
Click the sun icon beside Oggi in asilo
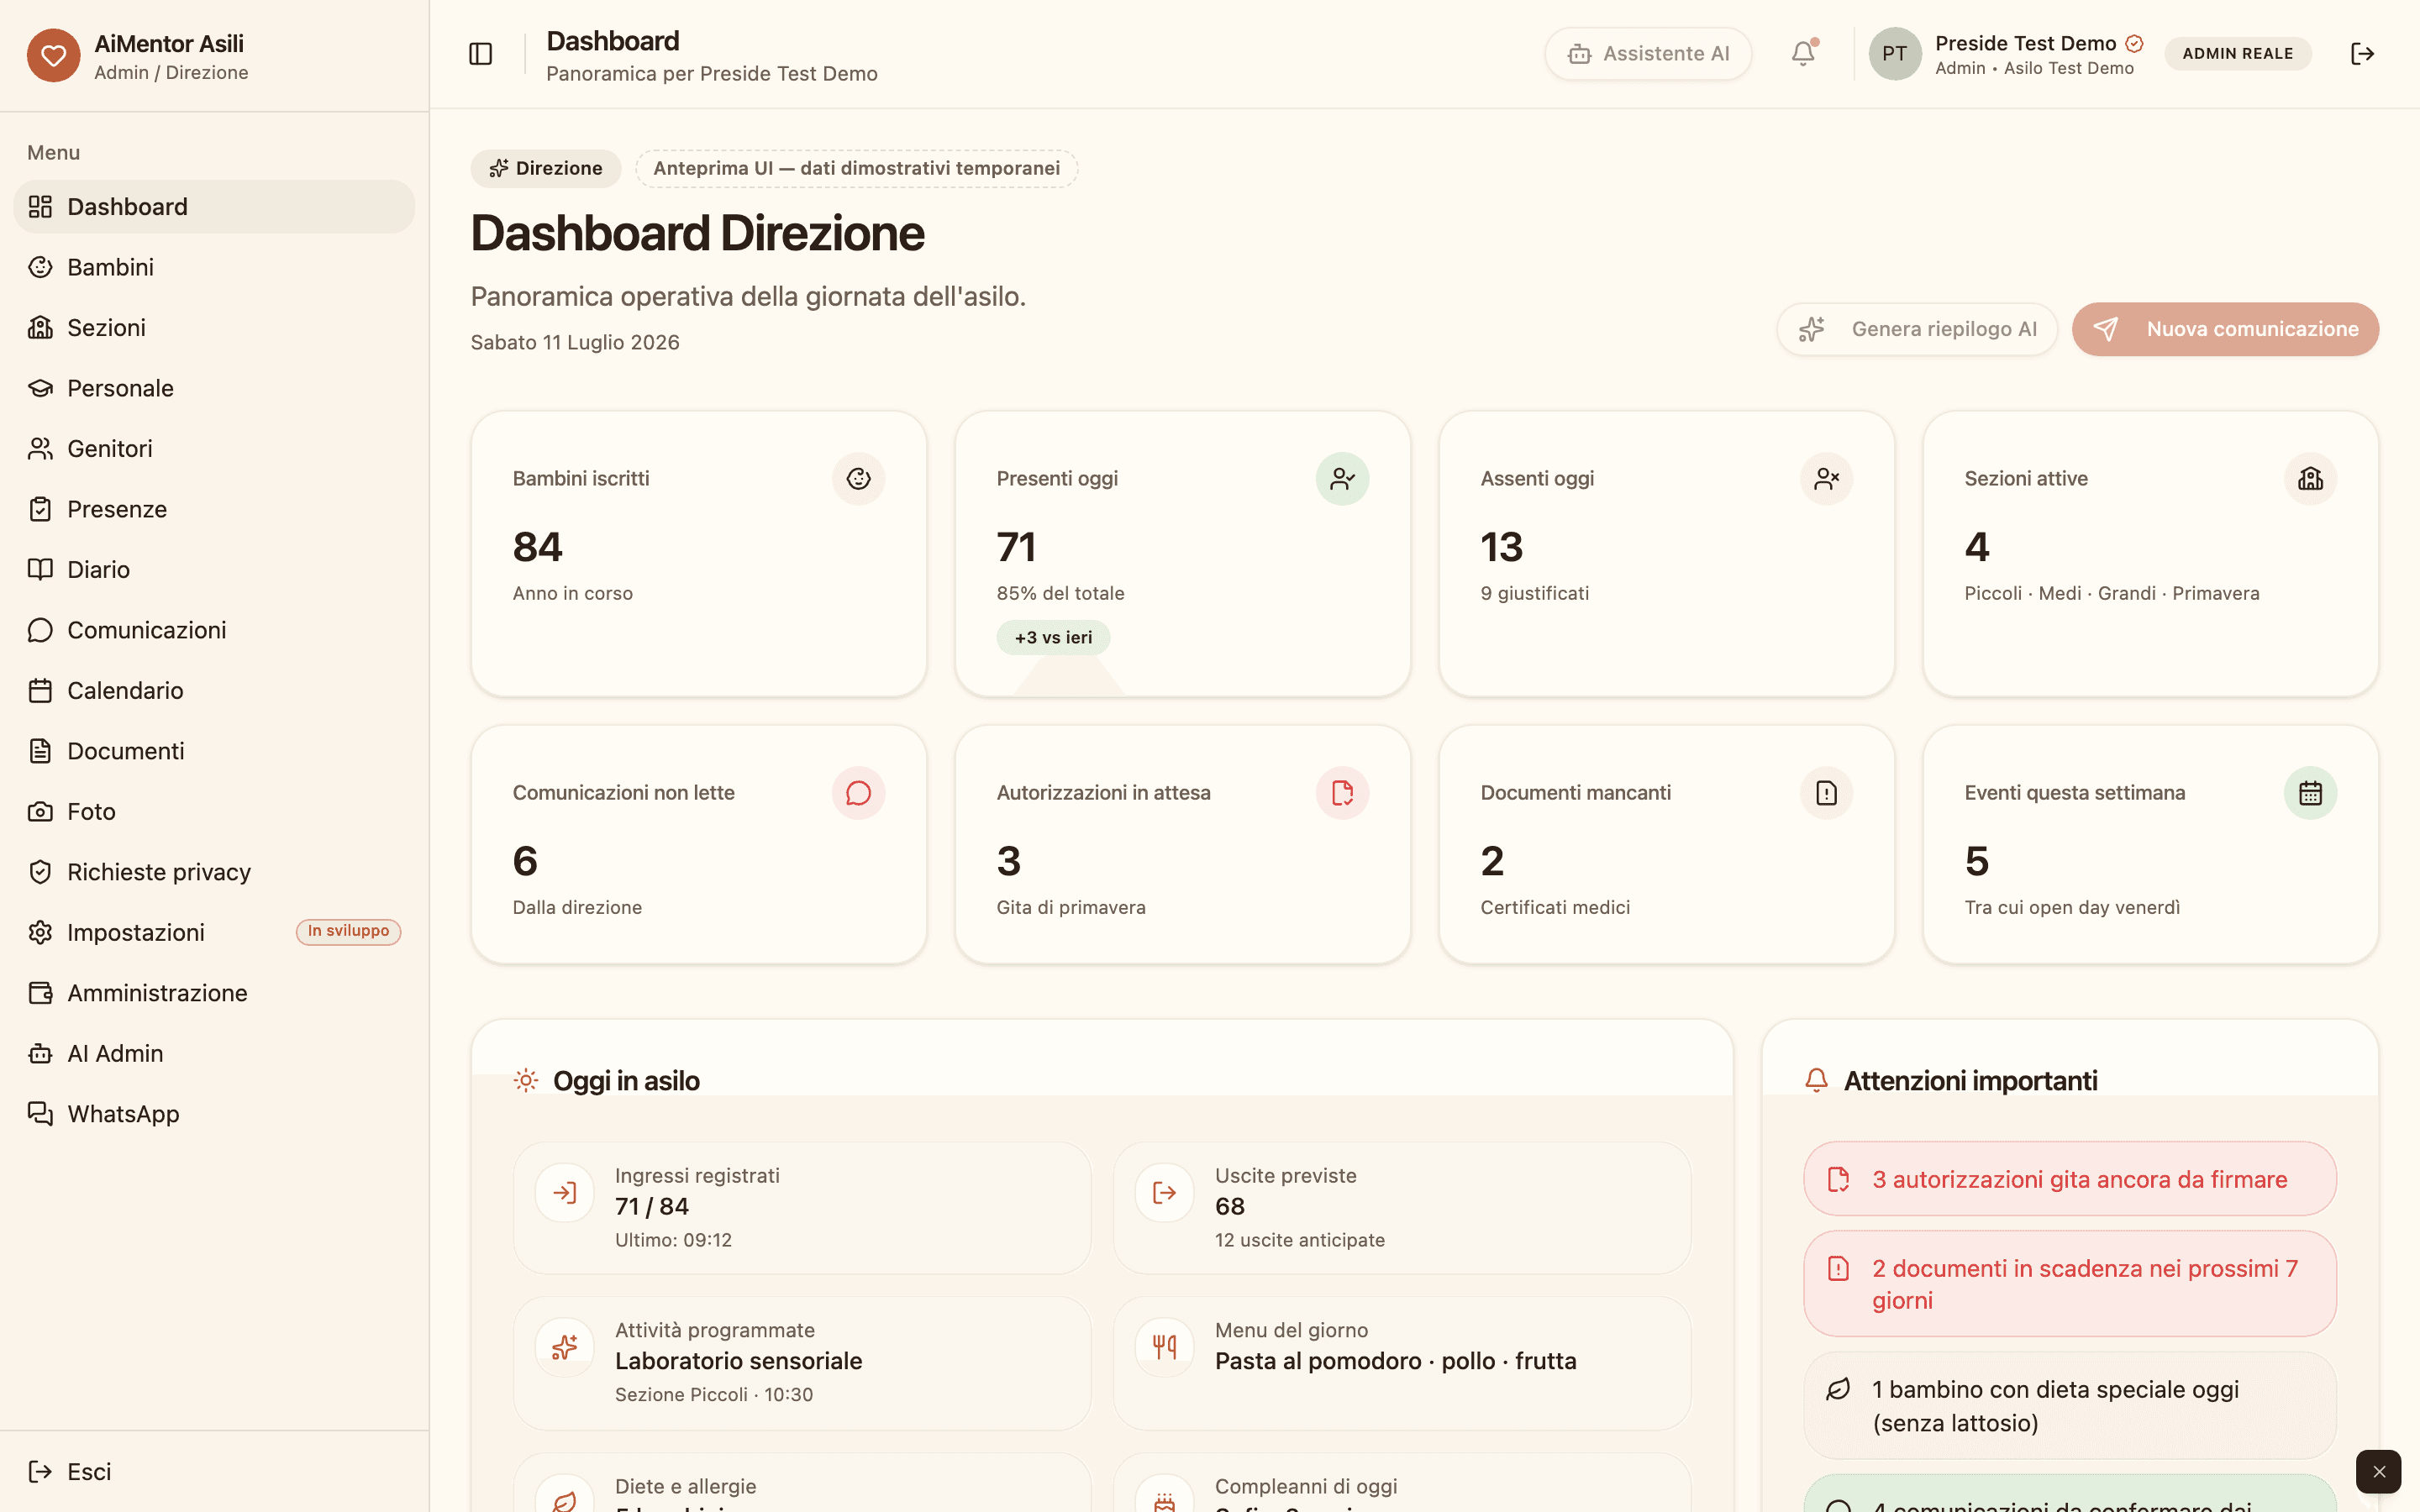click(x=526, y=1081)
